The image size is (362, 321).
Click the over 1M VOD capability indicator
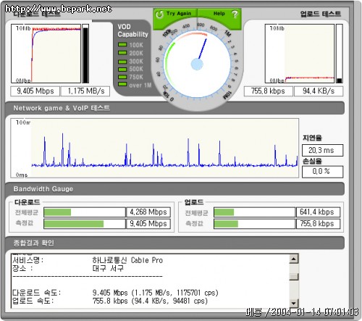122,84
